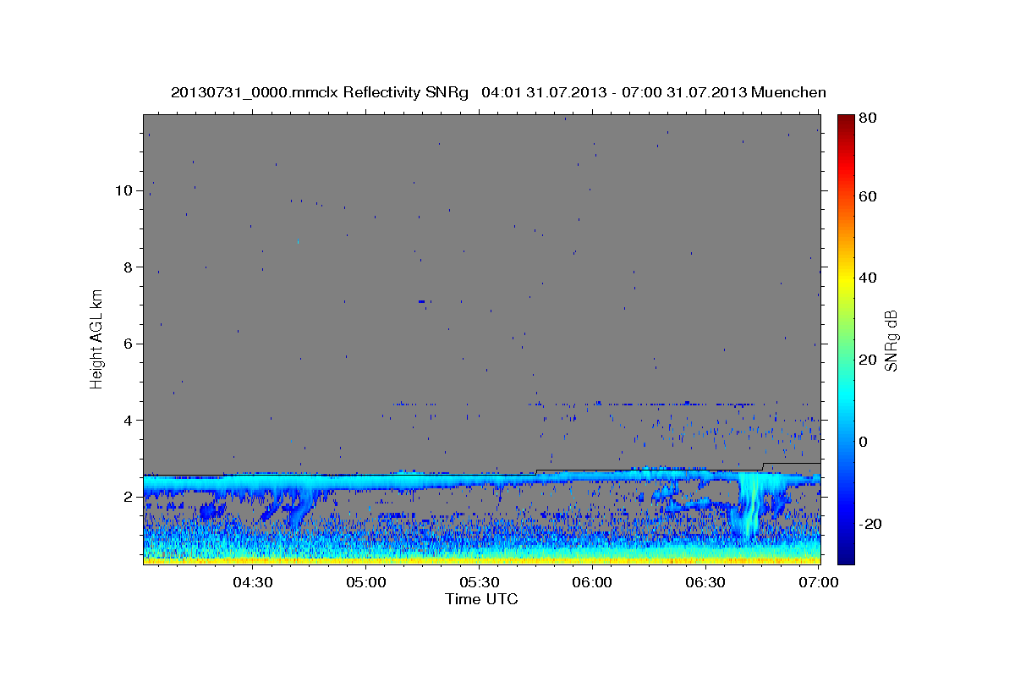This screenshot has height=677, width=1015.
Task: Click the height tick label 10
Action: point(123,190)
